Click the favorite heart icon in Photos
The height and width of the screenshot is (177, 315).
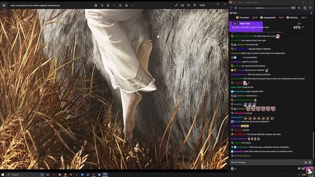pos(114,5)
